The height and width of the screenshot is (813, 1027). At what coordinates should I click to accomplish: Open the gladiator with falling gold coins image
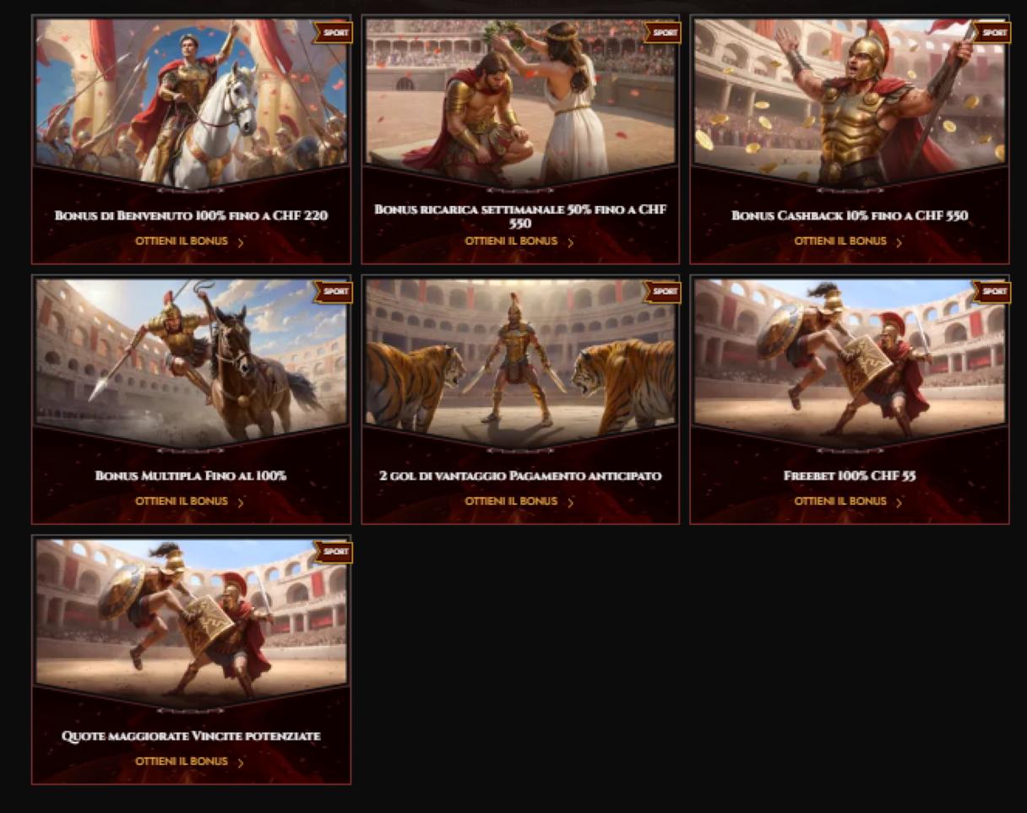(850, 101)
